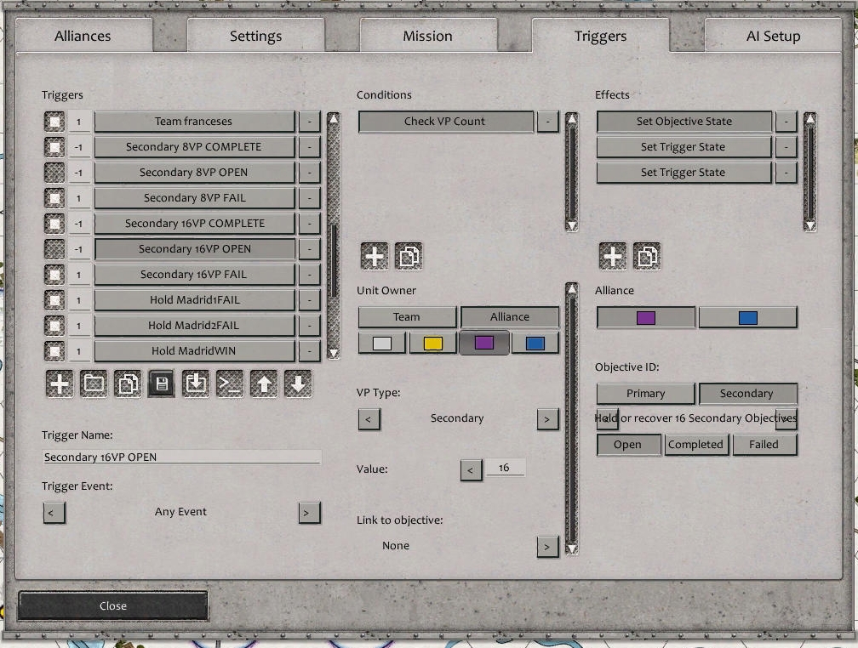Remove the Secondary 16VP OPEN trigger

[310, 249]
